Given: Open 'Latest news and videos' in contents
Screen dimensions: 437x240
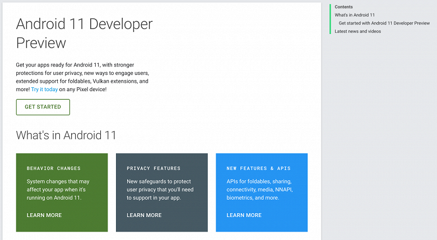Looking at the screenshot, I should pos(357,31).
